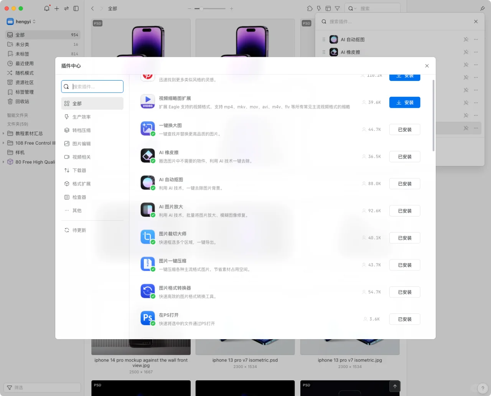Viewport: 491px width, 396px height.
Task: Open 回收站 in the main window sidebar
Action: tap(43, 102)
